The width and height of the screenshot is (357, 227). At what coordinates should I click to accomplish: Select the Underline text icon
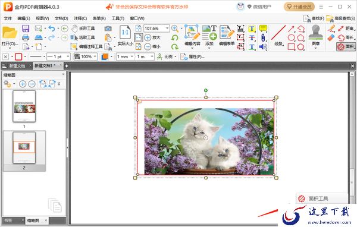coord(252,47)
